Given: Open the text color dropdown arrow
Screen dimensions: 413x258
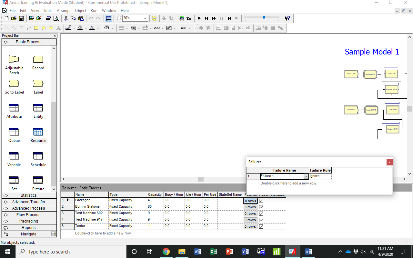Looking at the screenshot, I should click(x=98, y=28).
